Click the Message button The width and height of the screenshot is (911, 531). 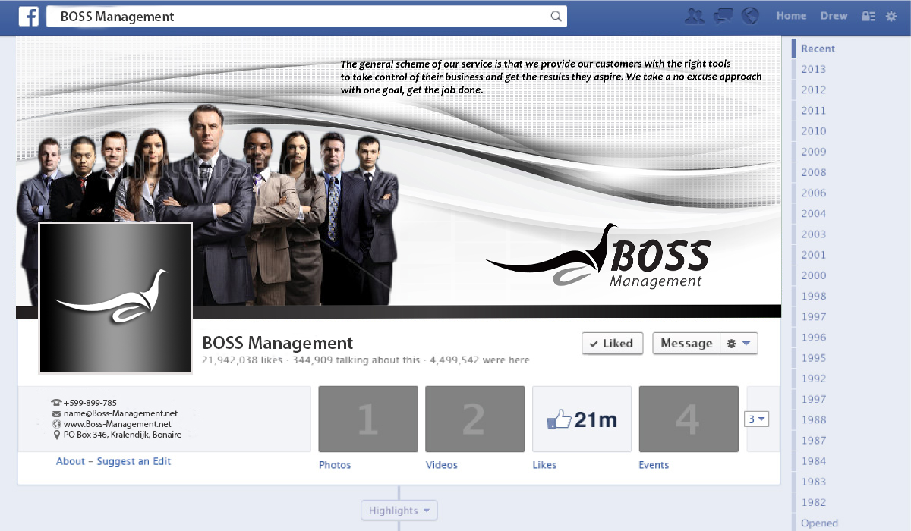pos(686,344)
